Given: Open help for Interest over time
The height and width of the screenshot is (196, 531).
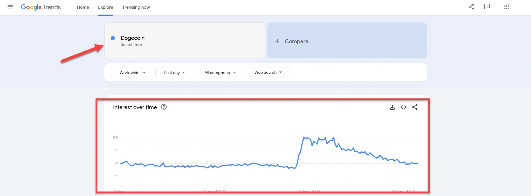Looking at the screenshot, I should [164, 107].
